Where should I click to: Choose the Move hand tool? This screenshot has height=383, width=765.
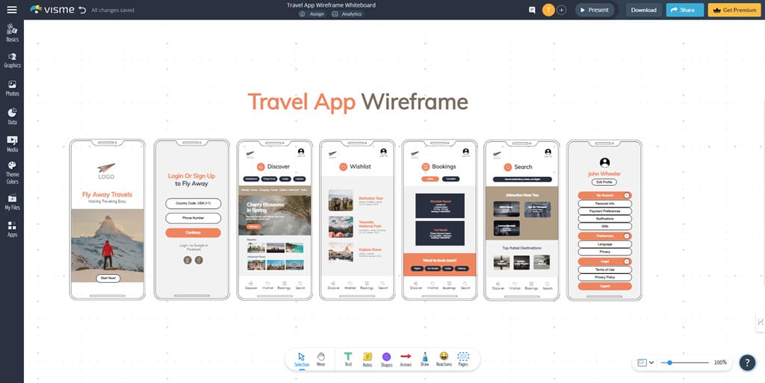click(320, 360)
